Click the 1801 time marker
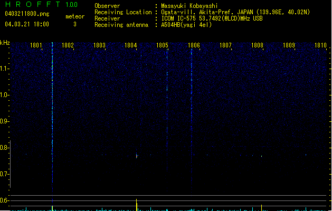The height and width of the screenshot is (211, 332). (36, 45)
